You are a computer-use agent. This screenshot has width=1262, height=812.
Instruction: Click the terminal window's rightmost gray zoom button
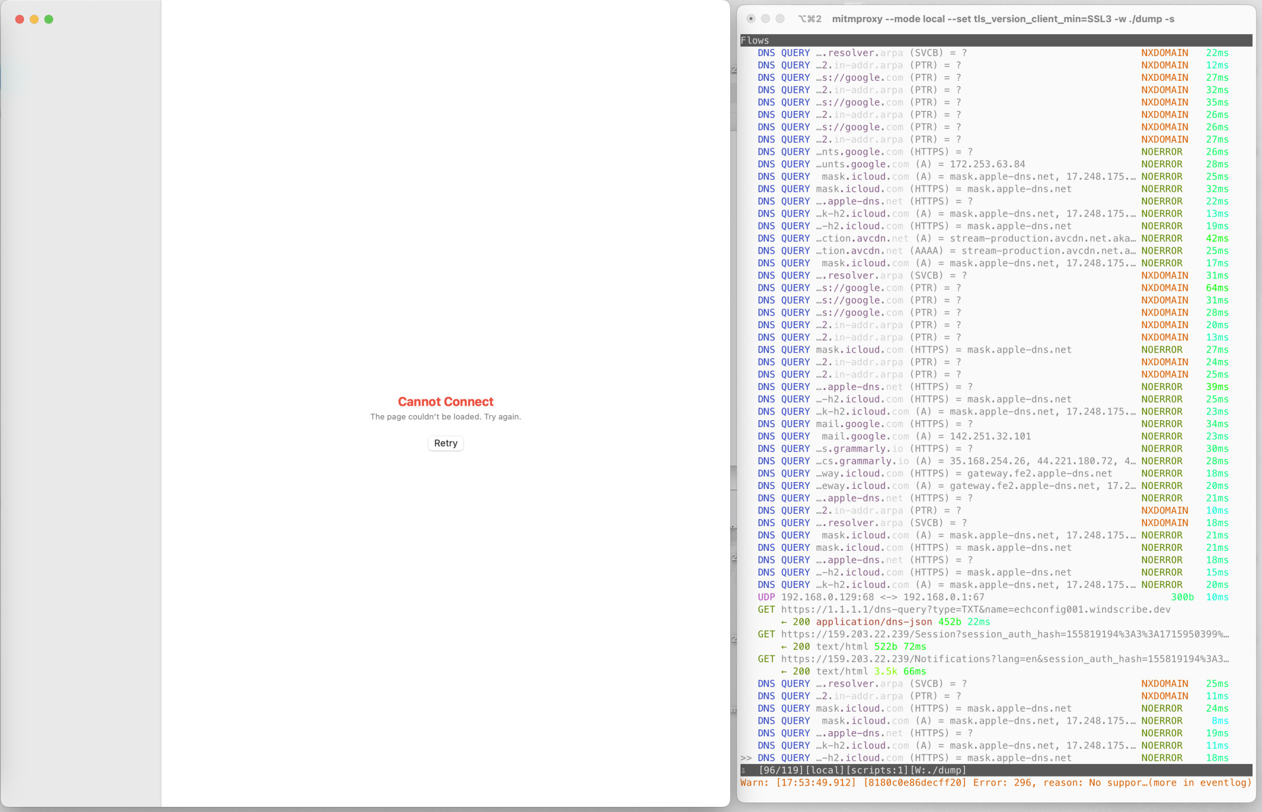(x=780, y=19)
